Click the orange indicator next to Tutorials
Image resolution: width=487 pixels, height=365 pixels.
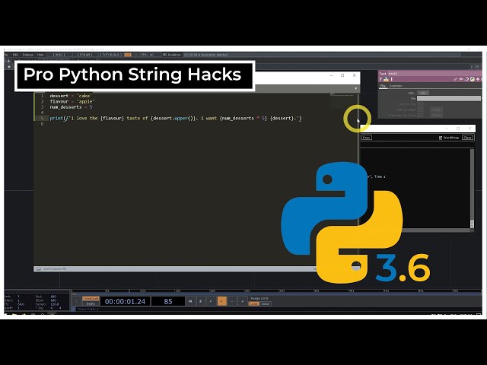click(x=128, y=55)
